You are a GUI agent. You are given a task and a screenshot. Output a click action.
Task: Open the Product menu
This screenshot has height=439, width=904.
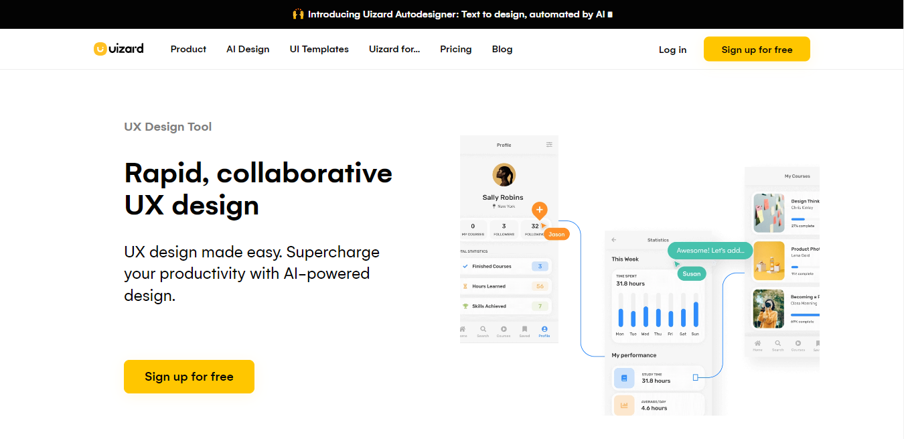(188, 49)
